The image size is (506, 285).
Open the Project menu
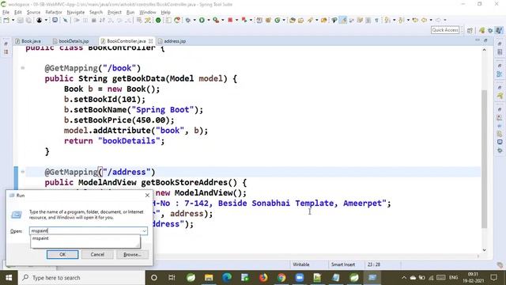click(114, 13)
